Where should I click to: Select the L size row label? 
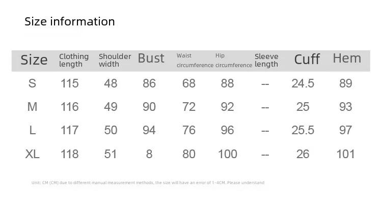[x=33, y=130]
